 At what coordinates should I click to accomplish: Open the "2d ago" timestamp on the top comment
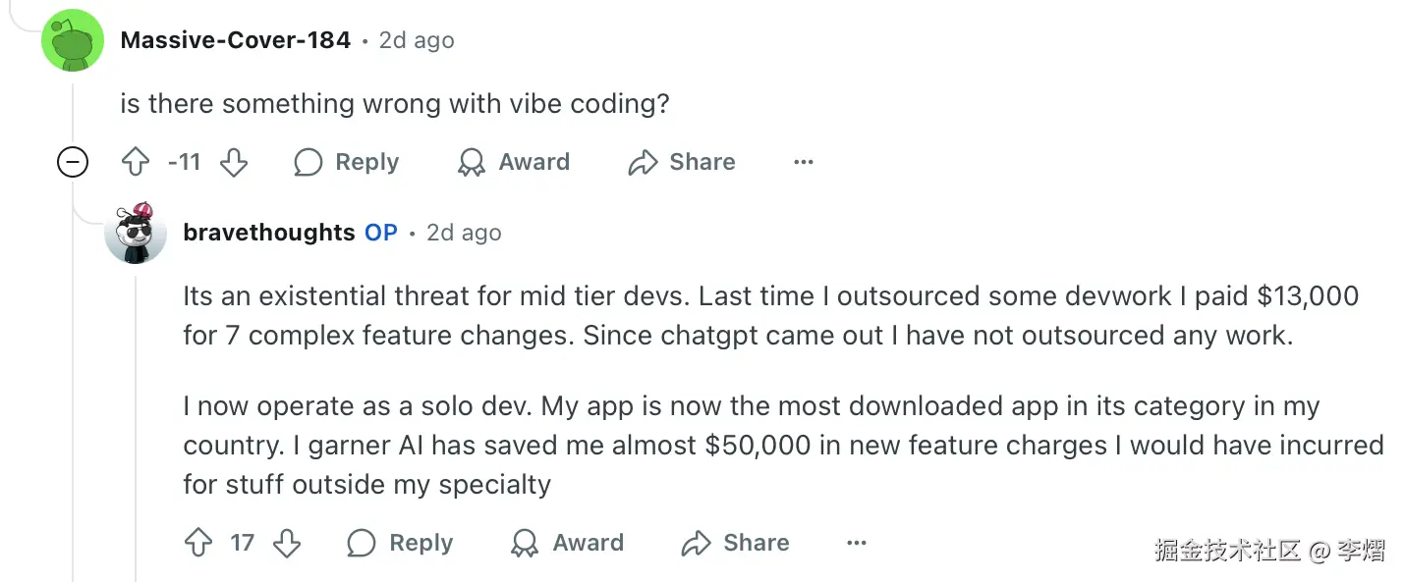[417, 40]
